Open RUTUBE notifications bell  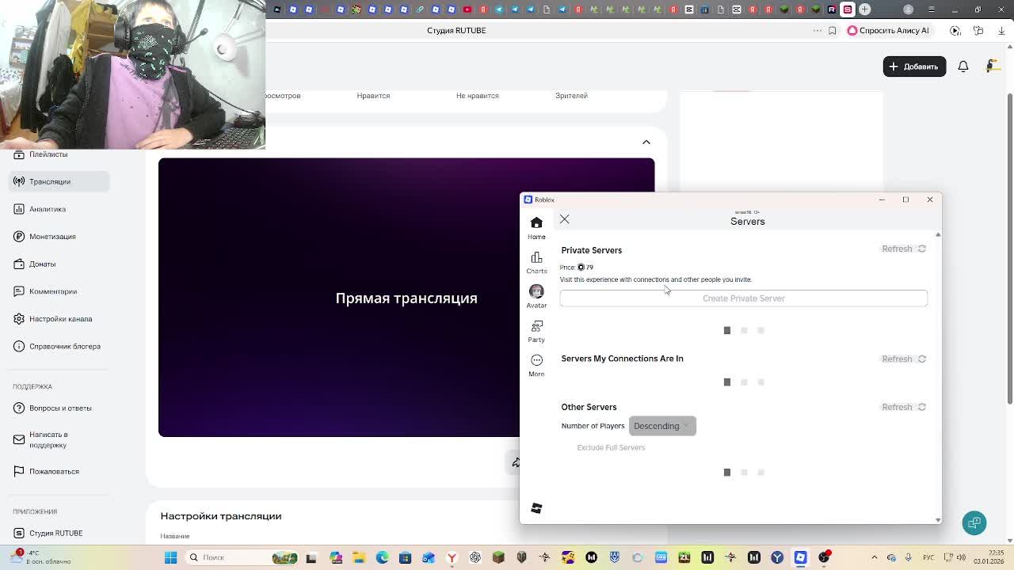pos(963,66)
